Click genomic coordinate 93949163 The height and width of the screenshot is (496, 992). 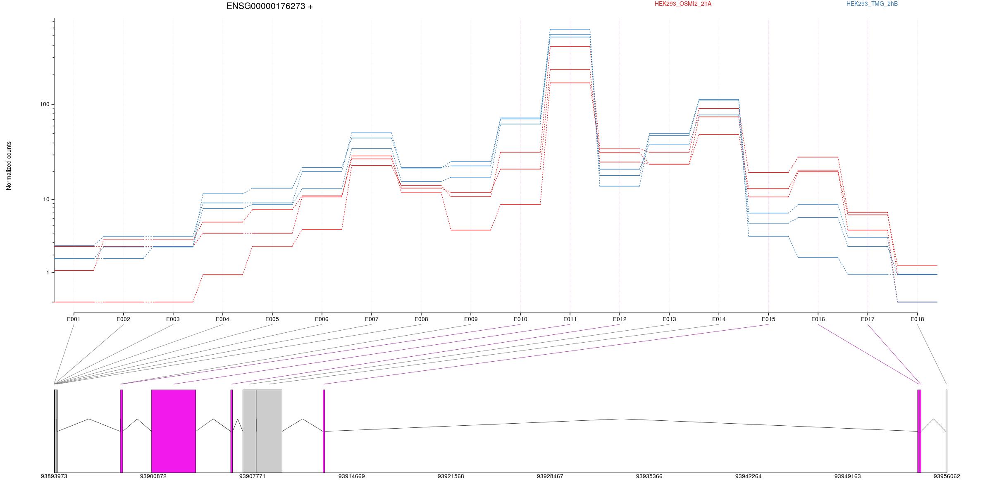[x=847, y=476]
